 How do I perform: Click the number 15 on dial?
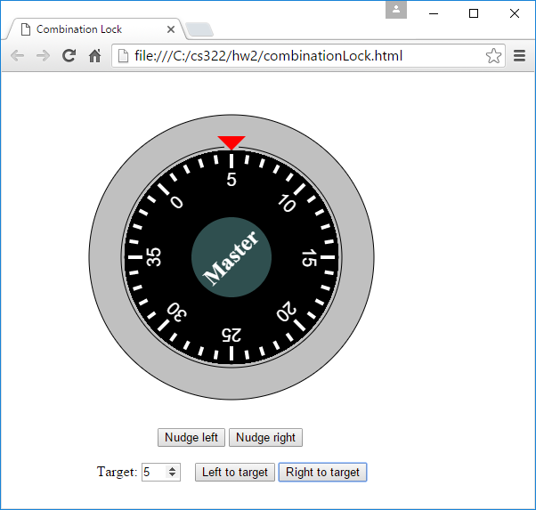coord(309,258)
